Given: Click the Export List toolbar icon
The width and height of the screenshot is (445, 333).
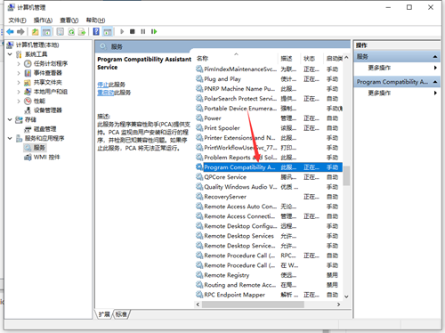Looking at the screenshot, I should [x=82, y=31].
